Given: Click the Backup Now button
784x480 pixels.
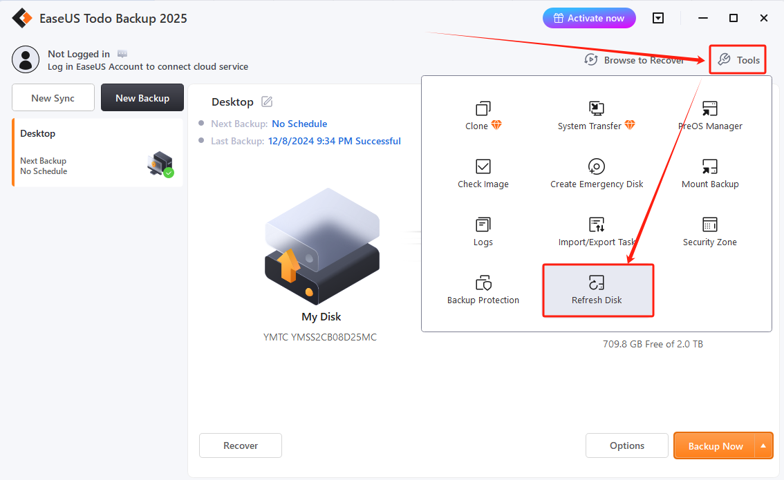Looking at the screenshot, I should click(714, 446).
